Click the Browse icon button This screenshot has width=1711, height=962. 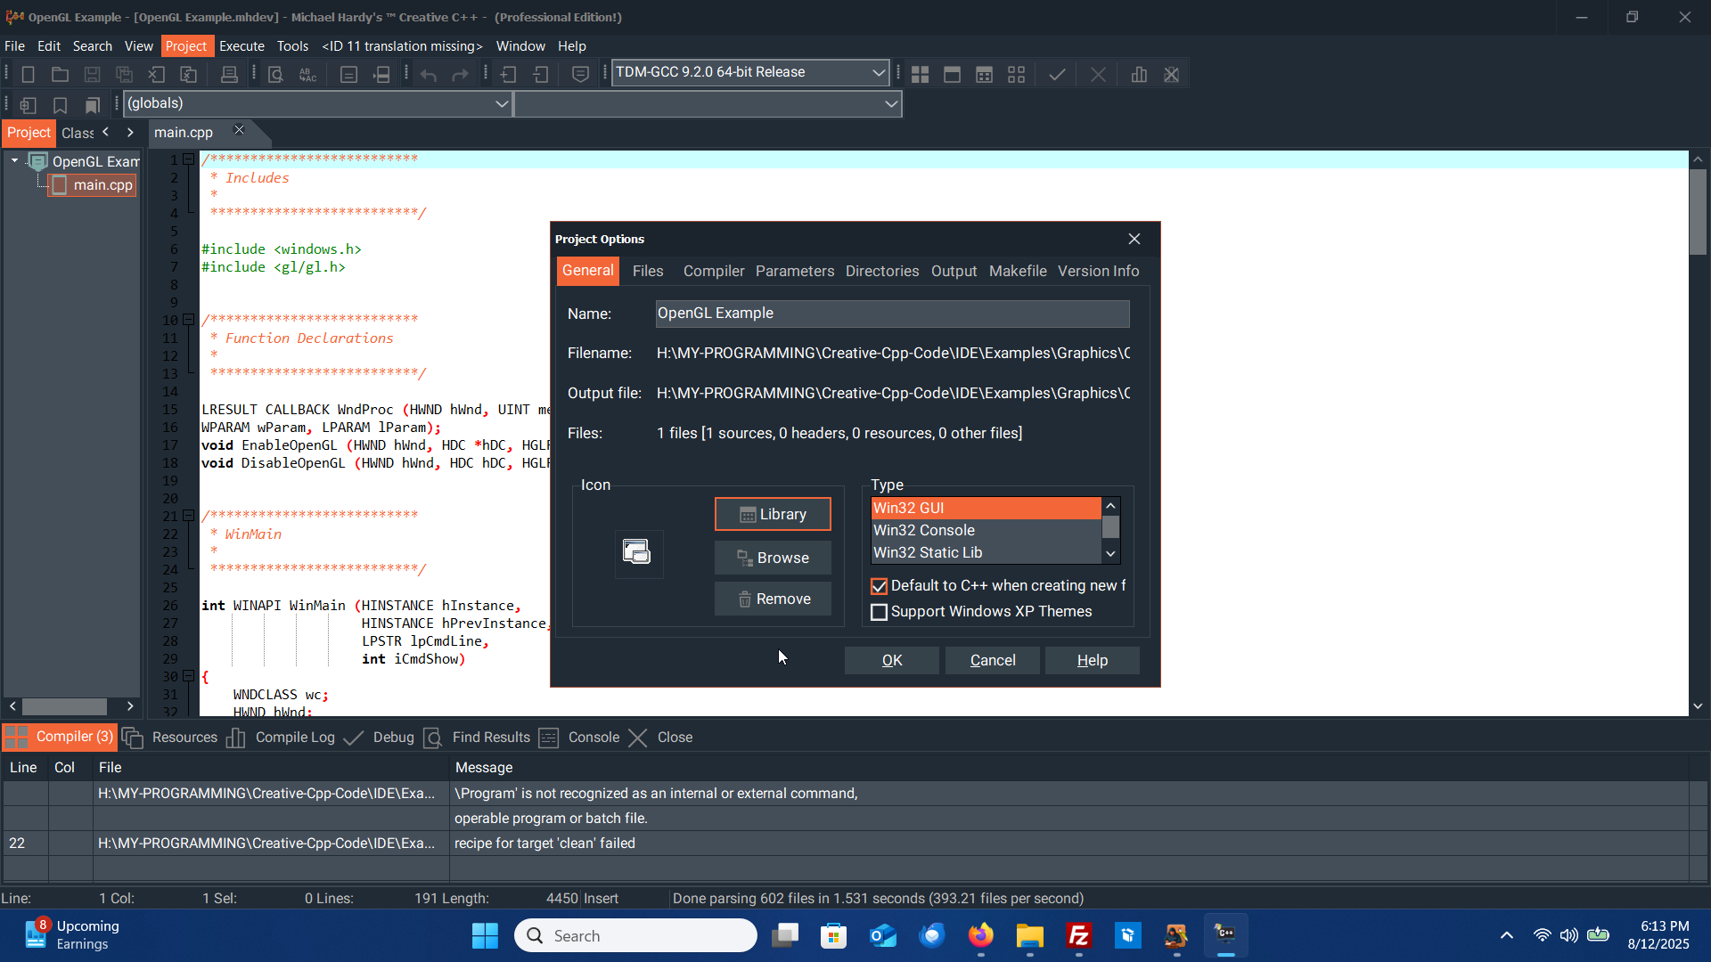773,558
